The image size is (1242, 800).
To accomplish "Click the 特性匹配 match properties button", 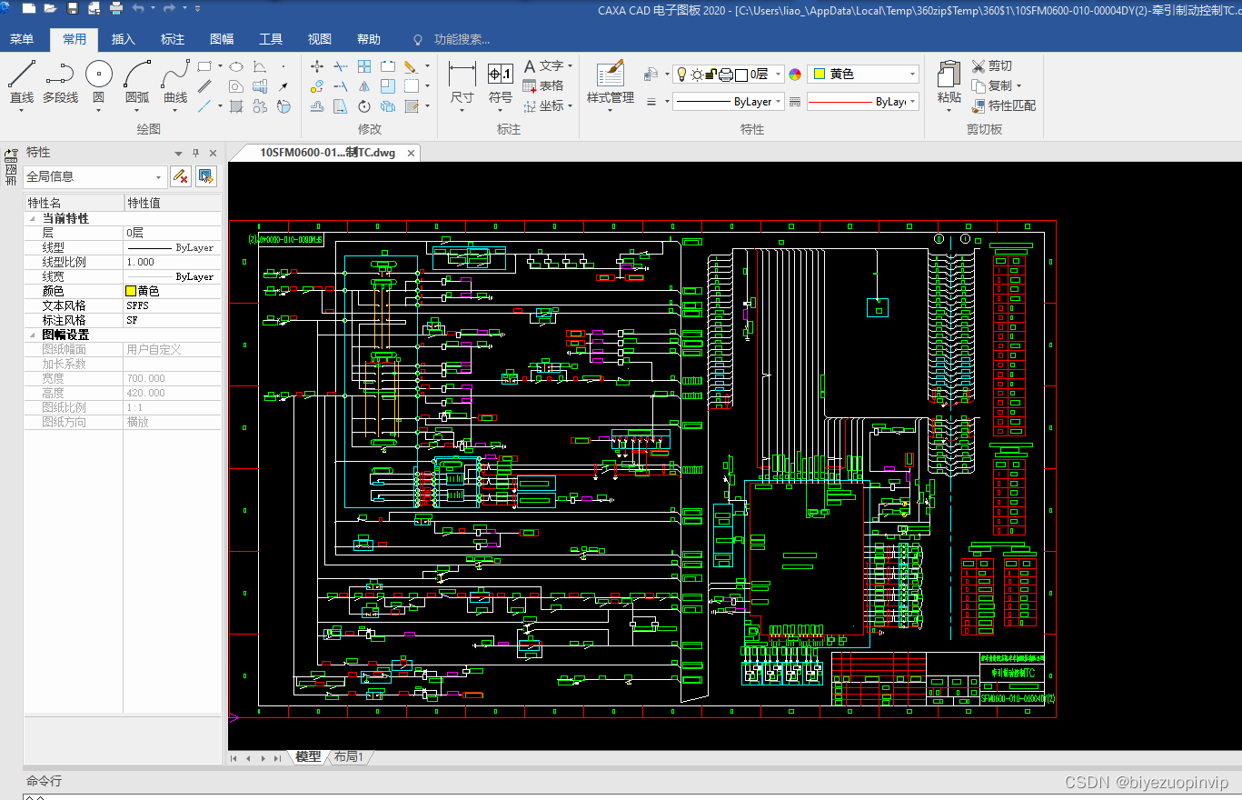I will pos(1003,105).
